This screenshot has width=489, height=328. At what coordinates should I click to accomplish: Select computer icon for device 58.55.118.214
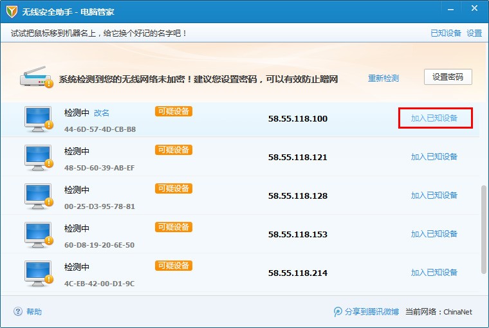pyautogui.click(x=39, y=274)
